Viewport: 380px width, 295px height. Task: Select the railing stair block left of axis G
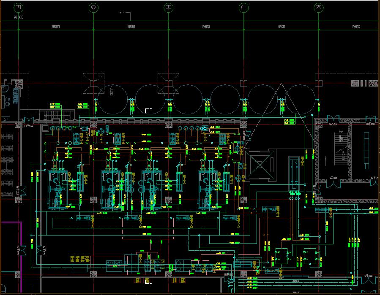click(x=57, y=114)
